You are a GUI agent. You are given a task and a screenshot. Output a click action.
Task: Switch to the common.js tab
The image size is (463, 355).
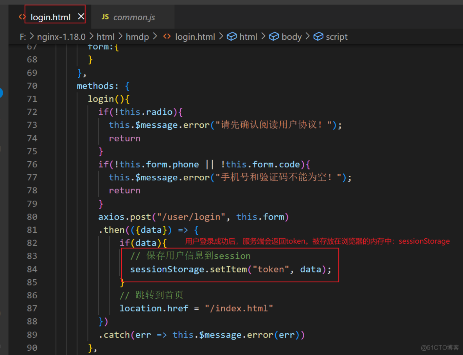pos(133,17)
